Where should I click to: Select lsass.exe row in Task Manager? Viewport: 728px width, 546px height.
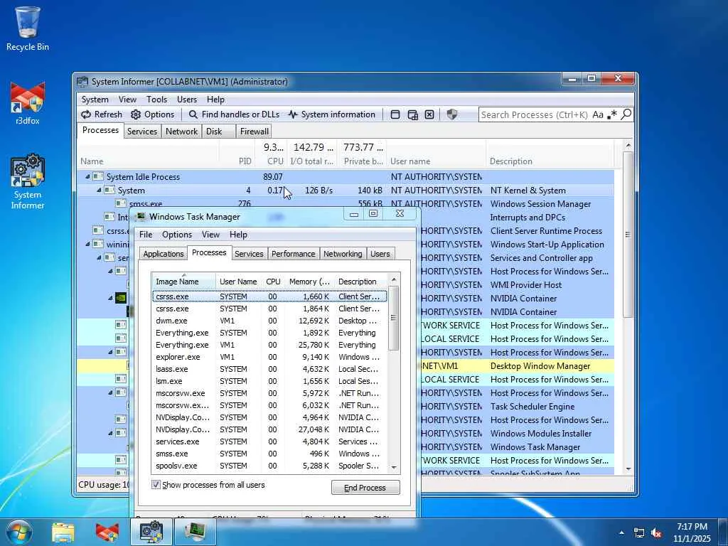269,369
